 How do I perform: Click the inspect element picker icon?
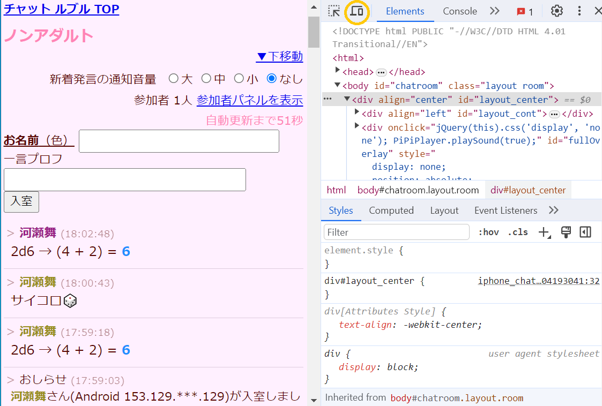point(334,11)
